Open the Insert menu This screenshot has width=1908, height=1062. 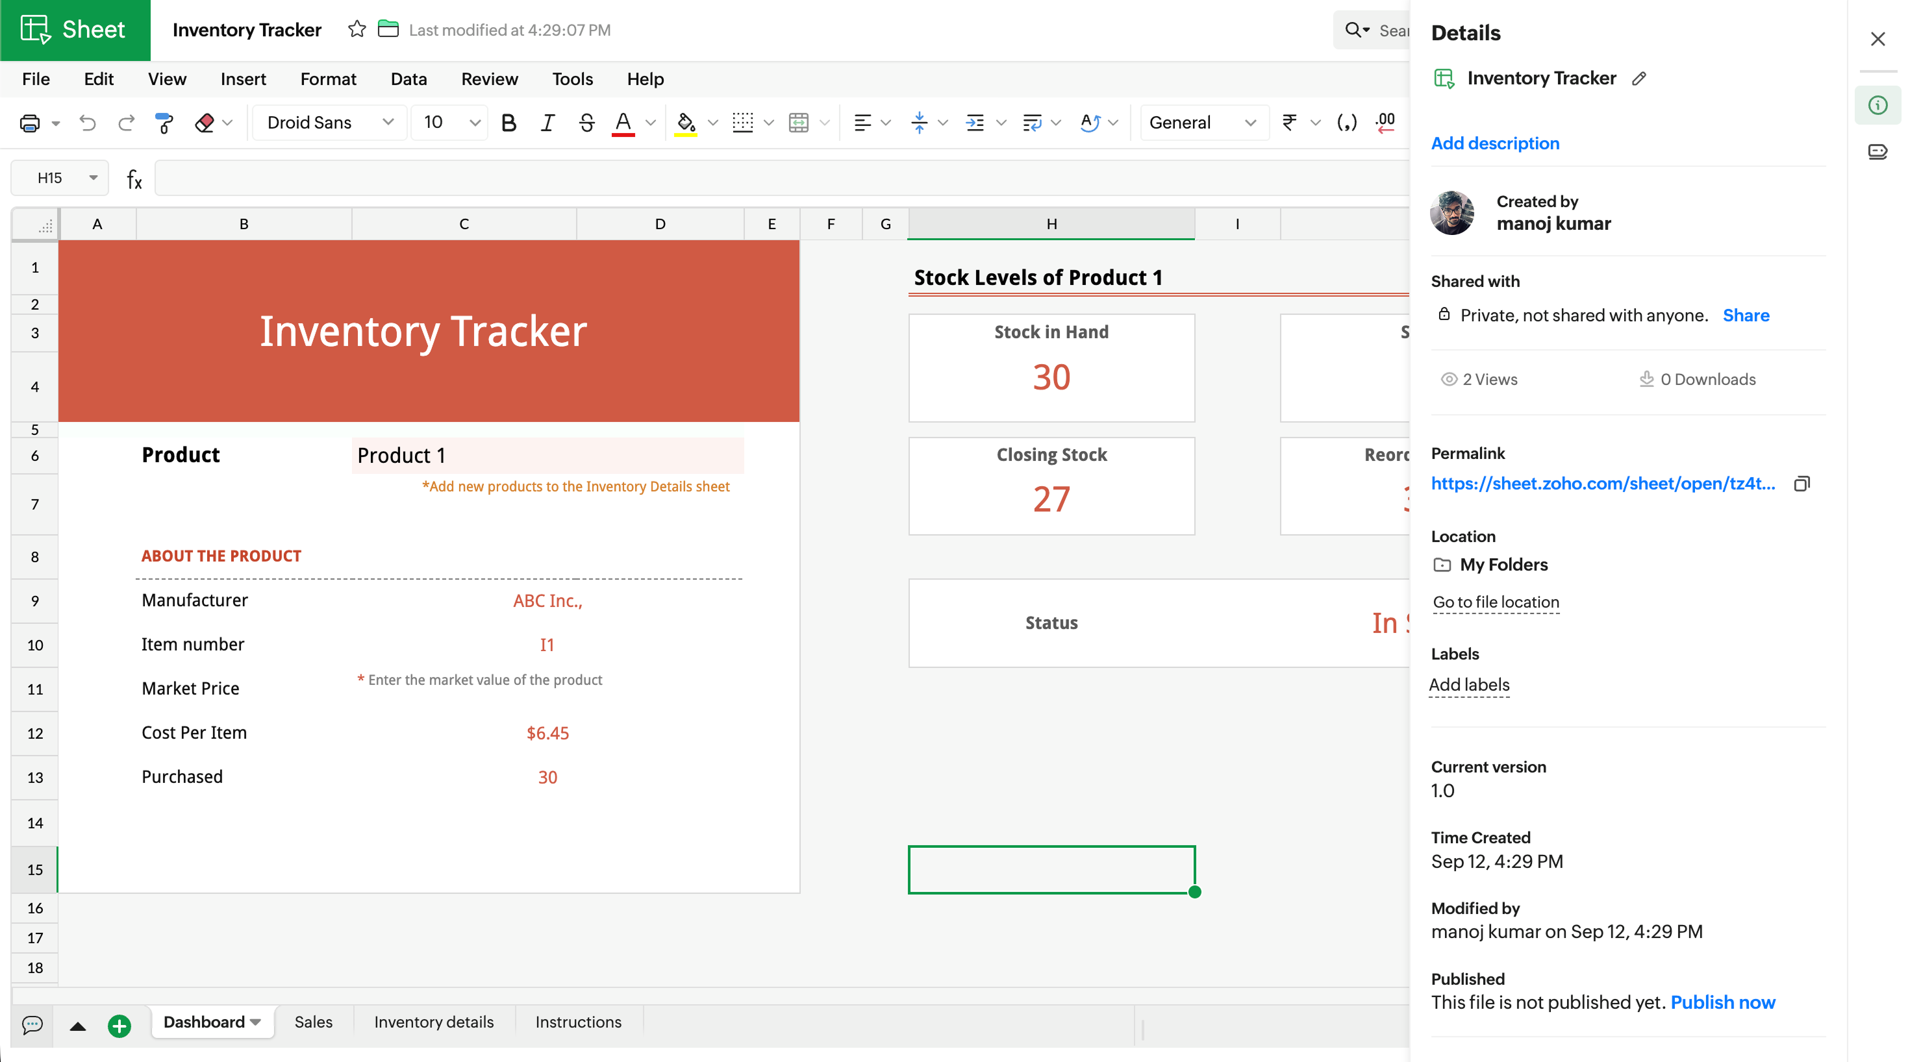(x=243, y=79)
